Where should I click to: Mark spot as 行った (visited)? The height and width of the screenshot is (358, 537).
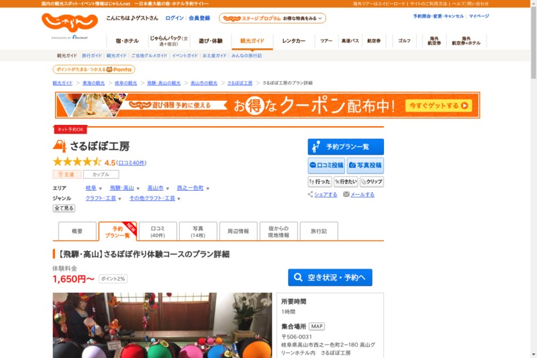320,182
